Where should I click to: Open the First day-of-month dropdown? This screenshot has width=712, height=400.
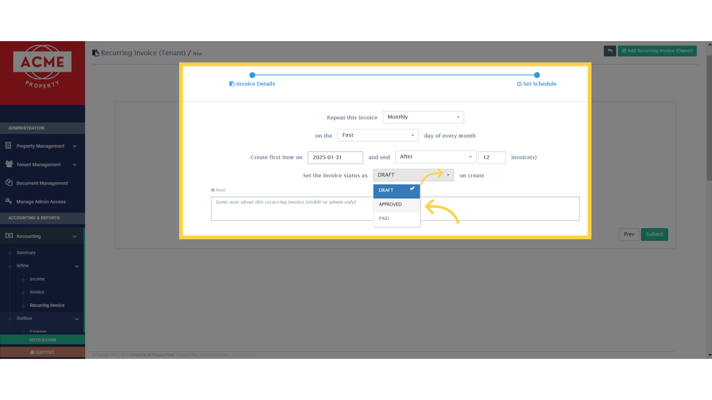(378, 135)
